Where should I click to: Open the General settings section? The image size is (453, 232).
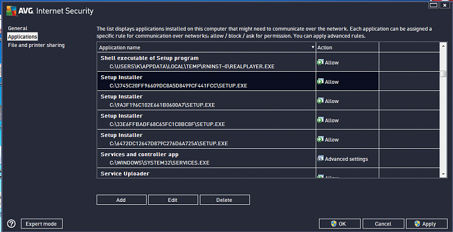tap(18, 28)
